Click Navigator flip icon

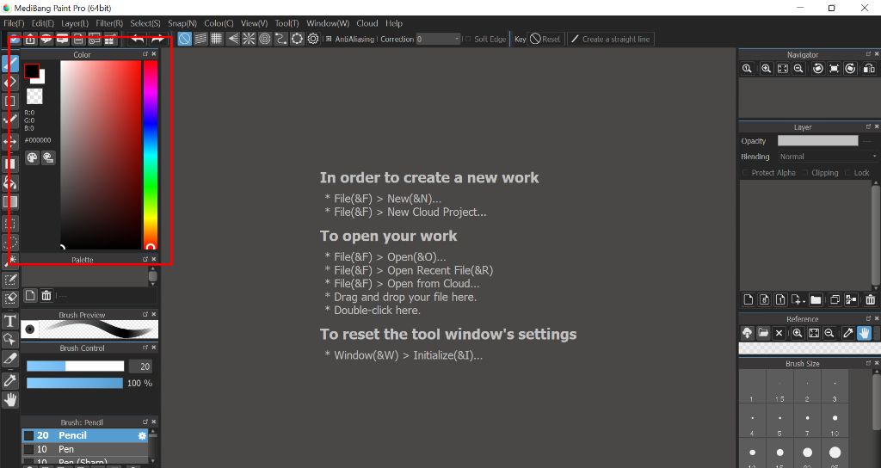click(x=869, y=69)
